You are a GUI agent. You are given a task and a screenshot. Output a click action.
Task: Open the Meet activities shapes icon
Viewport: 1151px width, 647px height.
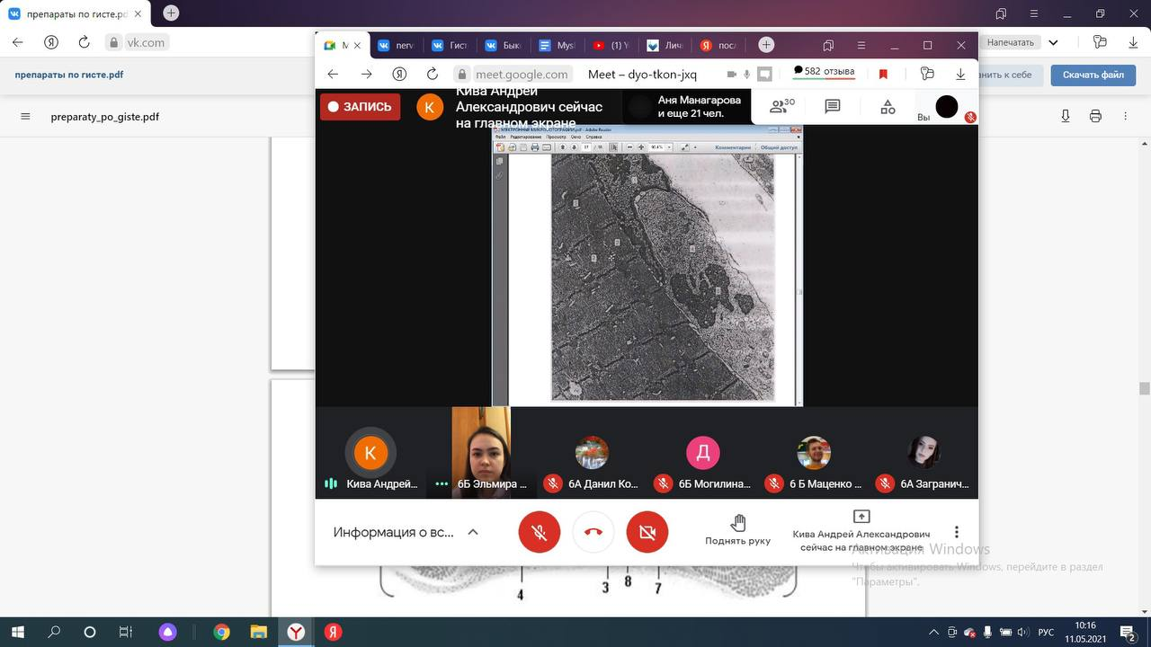pyautogui.click(x=888, y=106)
